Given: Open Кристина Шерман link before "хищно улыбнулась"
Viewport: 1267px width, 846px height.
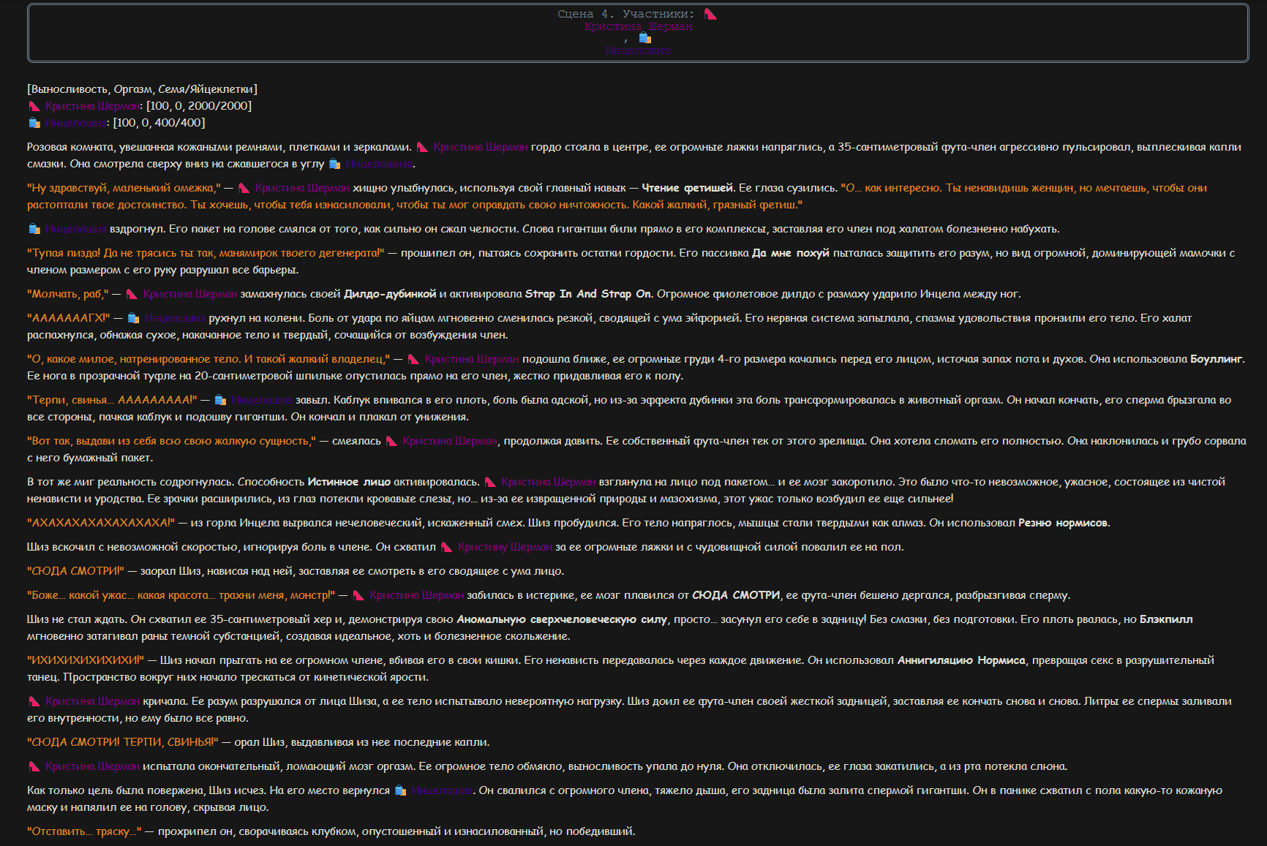Looking at the screenshot, I should (x=303, y=188).
